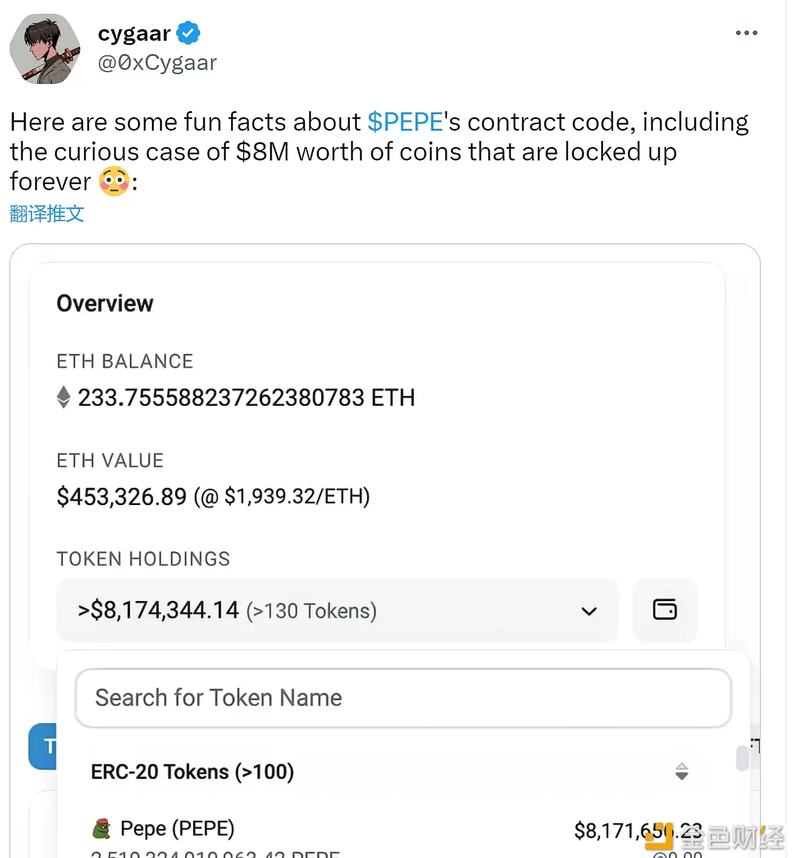The image size is (792, 858).
Task: Click the blue verified badge beside cygaar
Action: click(x=189, y=33)
